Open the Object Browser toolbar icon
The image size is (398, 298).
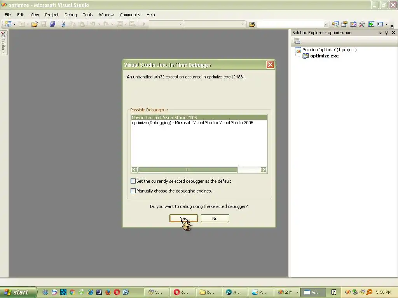[353, 24]
